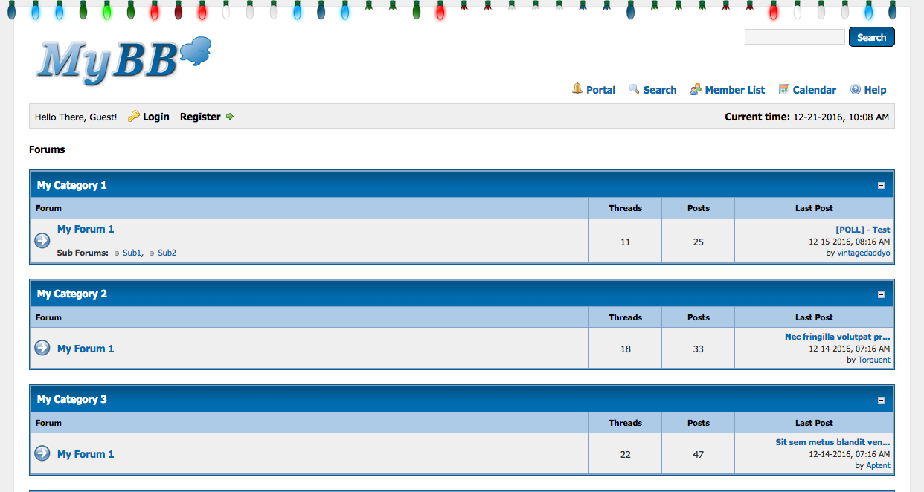The width and height of the screenshot is (924, 492).
Task: Click forum status icon in My Category 1
Action: point(42,241)
